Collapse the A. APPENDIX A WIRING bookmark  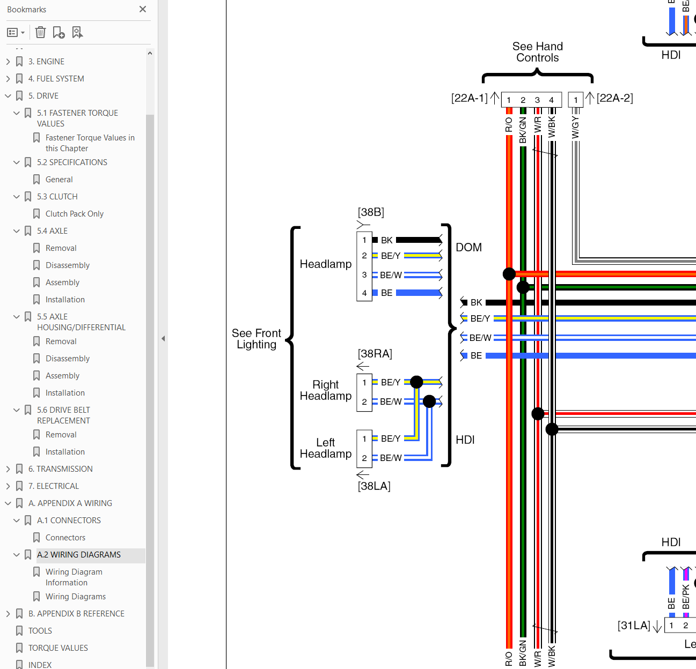(8, 503)
